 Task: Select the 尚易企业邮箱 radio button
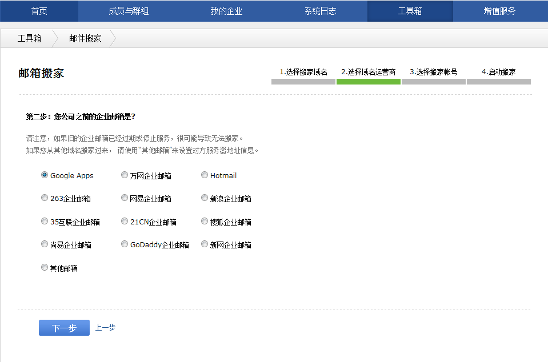(45, 244)
